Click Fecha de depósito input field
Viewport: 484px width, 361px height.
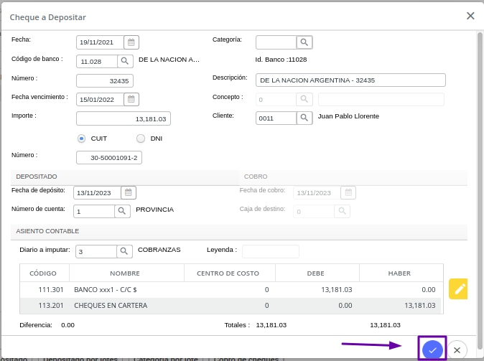click(x=97, y=192)
